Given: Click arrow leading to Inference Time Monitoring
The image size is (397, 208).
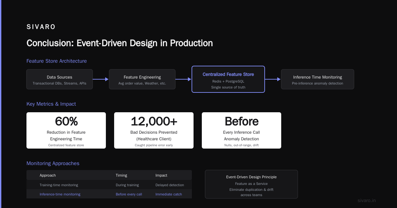Looking at the screenshot, I should (x=273, y=79).
